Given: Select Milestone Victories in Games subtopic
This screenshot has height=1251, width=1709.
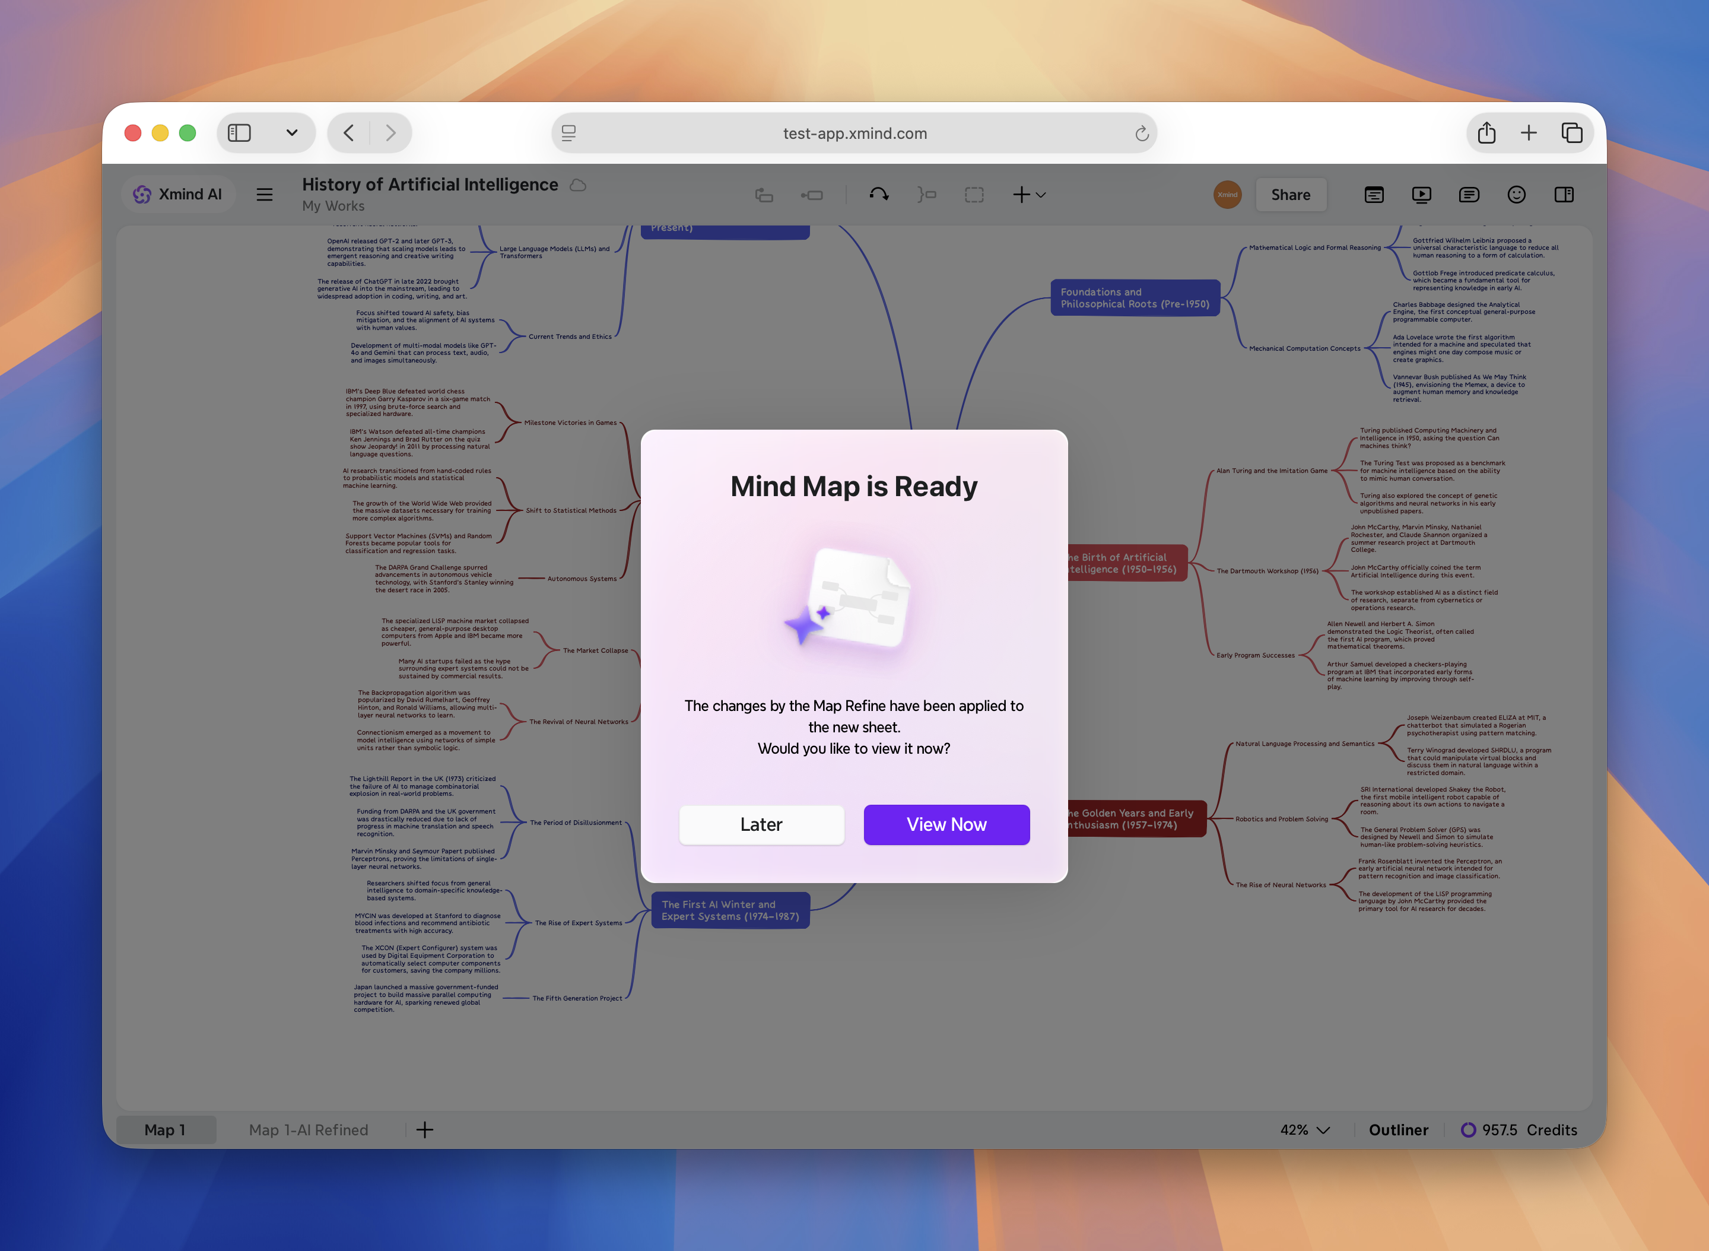Looking at the screenshot, I should 570,423.
